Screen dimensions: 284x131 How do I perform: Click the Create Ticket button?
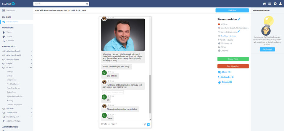pos(233,59)
